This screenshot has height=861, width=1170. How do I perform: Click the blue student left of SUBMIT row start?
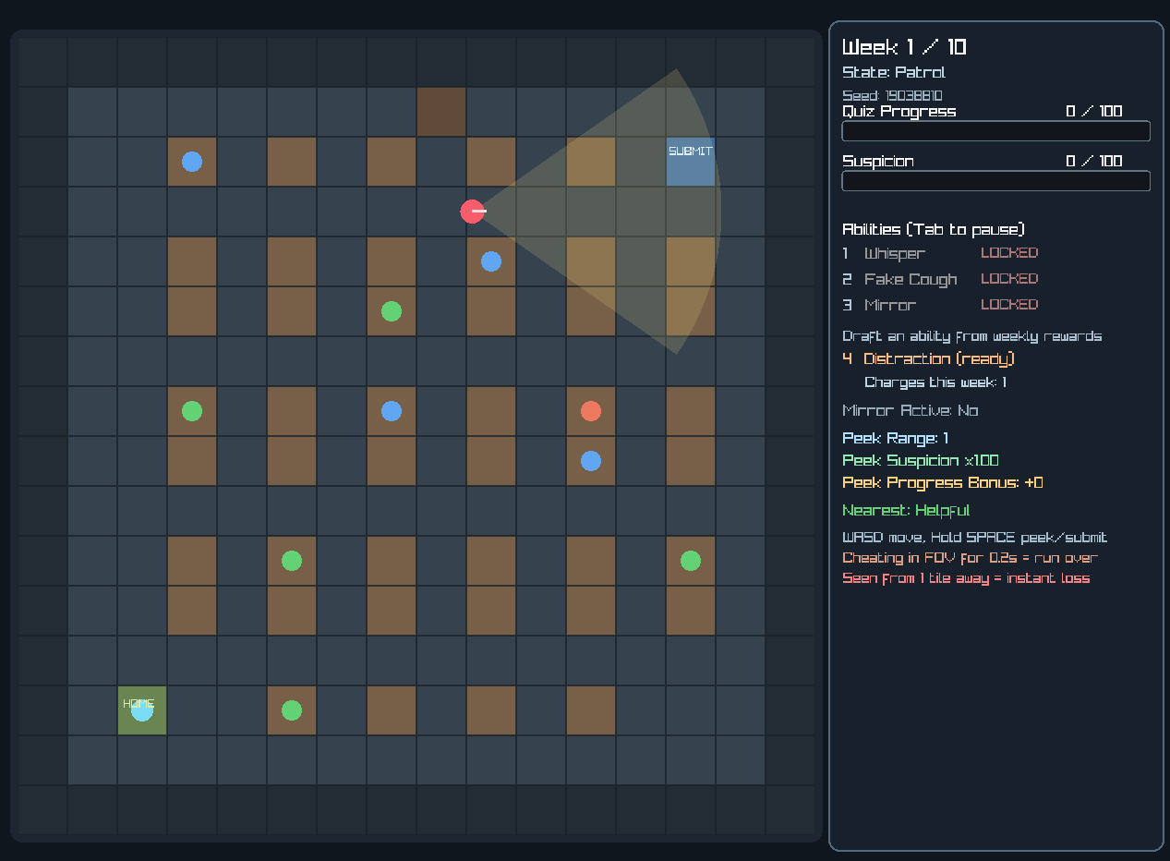(192, 162)
